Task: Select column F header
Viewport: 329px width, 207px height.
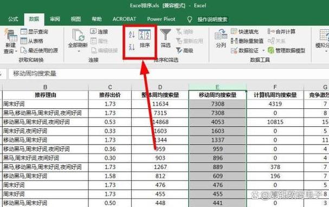Action: click(x=275, y=87)
